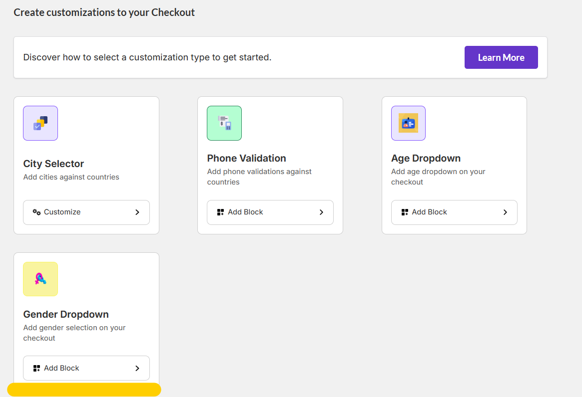582x397 pixels.
Task: Click the gear icon on Customize button
Action: click(x=36, y=212)
